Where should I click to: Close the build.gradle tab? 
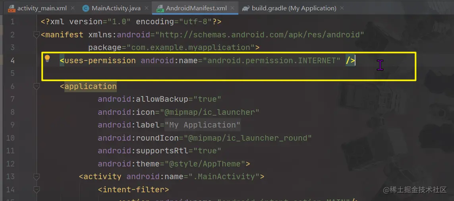pyautogui.click(x=342, y=8)
